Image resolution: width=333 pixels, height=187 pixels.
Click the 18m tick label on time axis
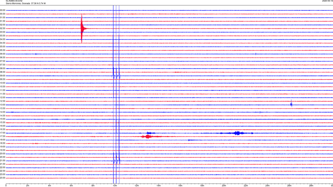(x=202, y=186)
